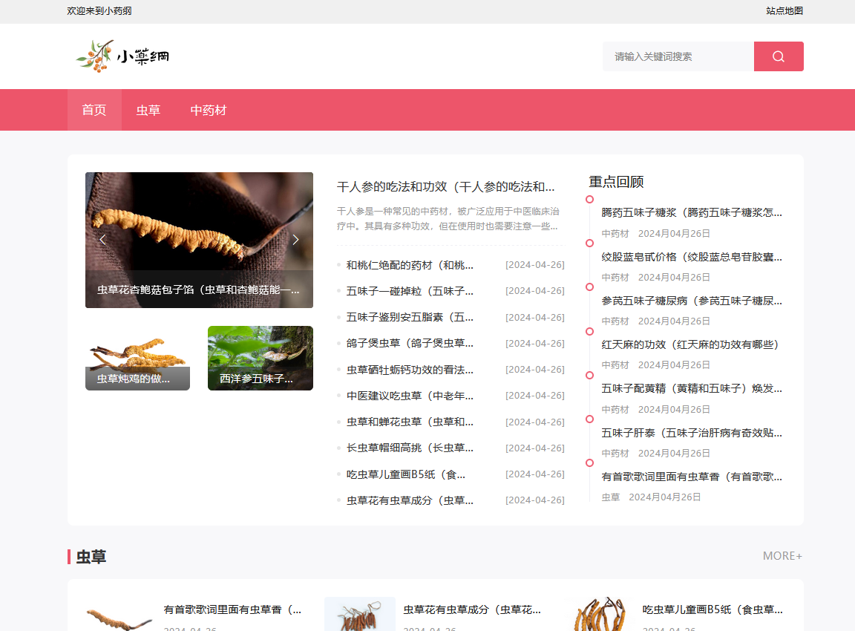
Task: Open 虫草炖鸡的做 thumbnail article
Action: coord(137,358)
